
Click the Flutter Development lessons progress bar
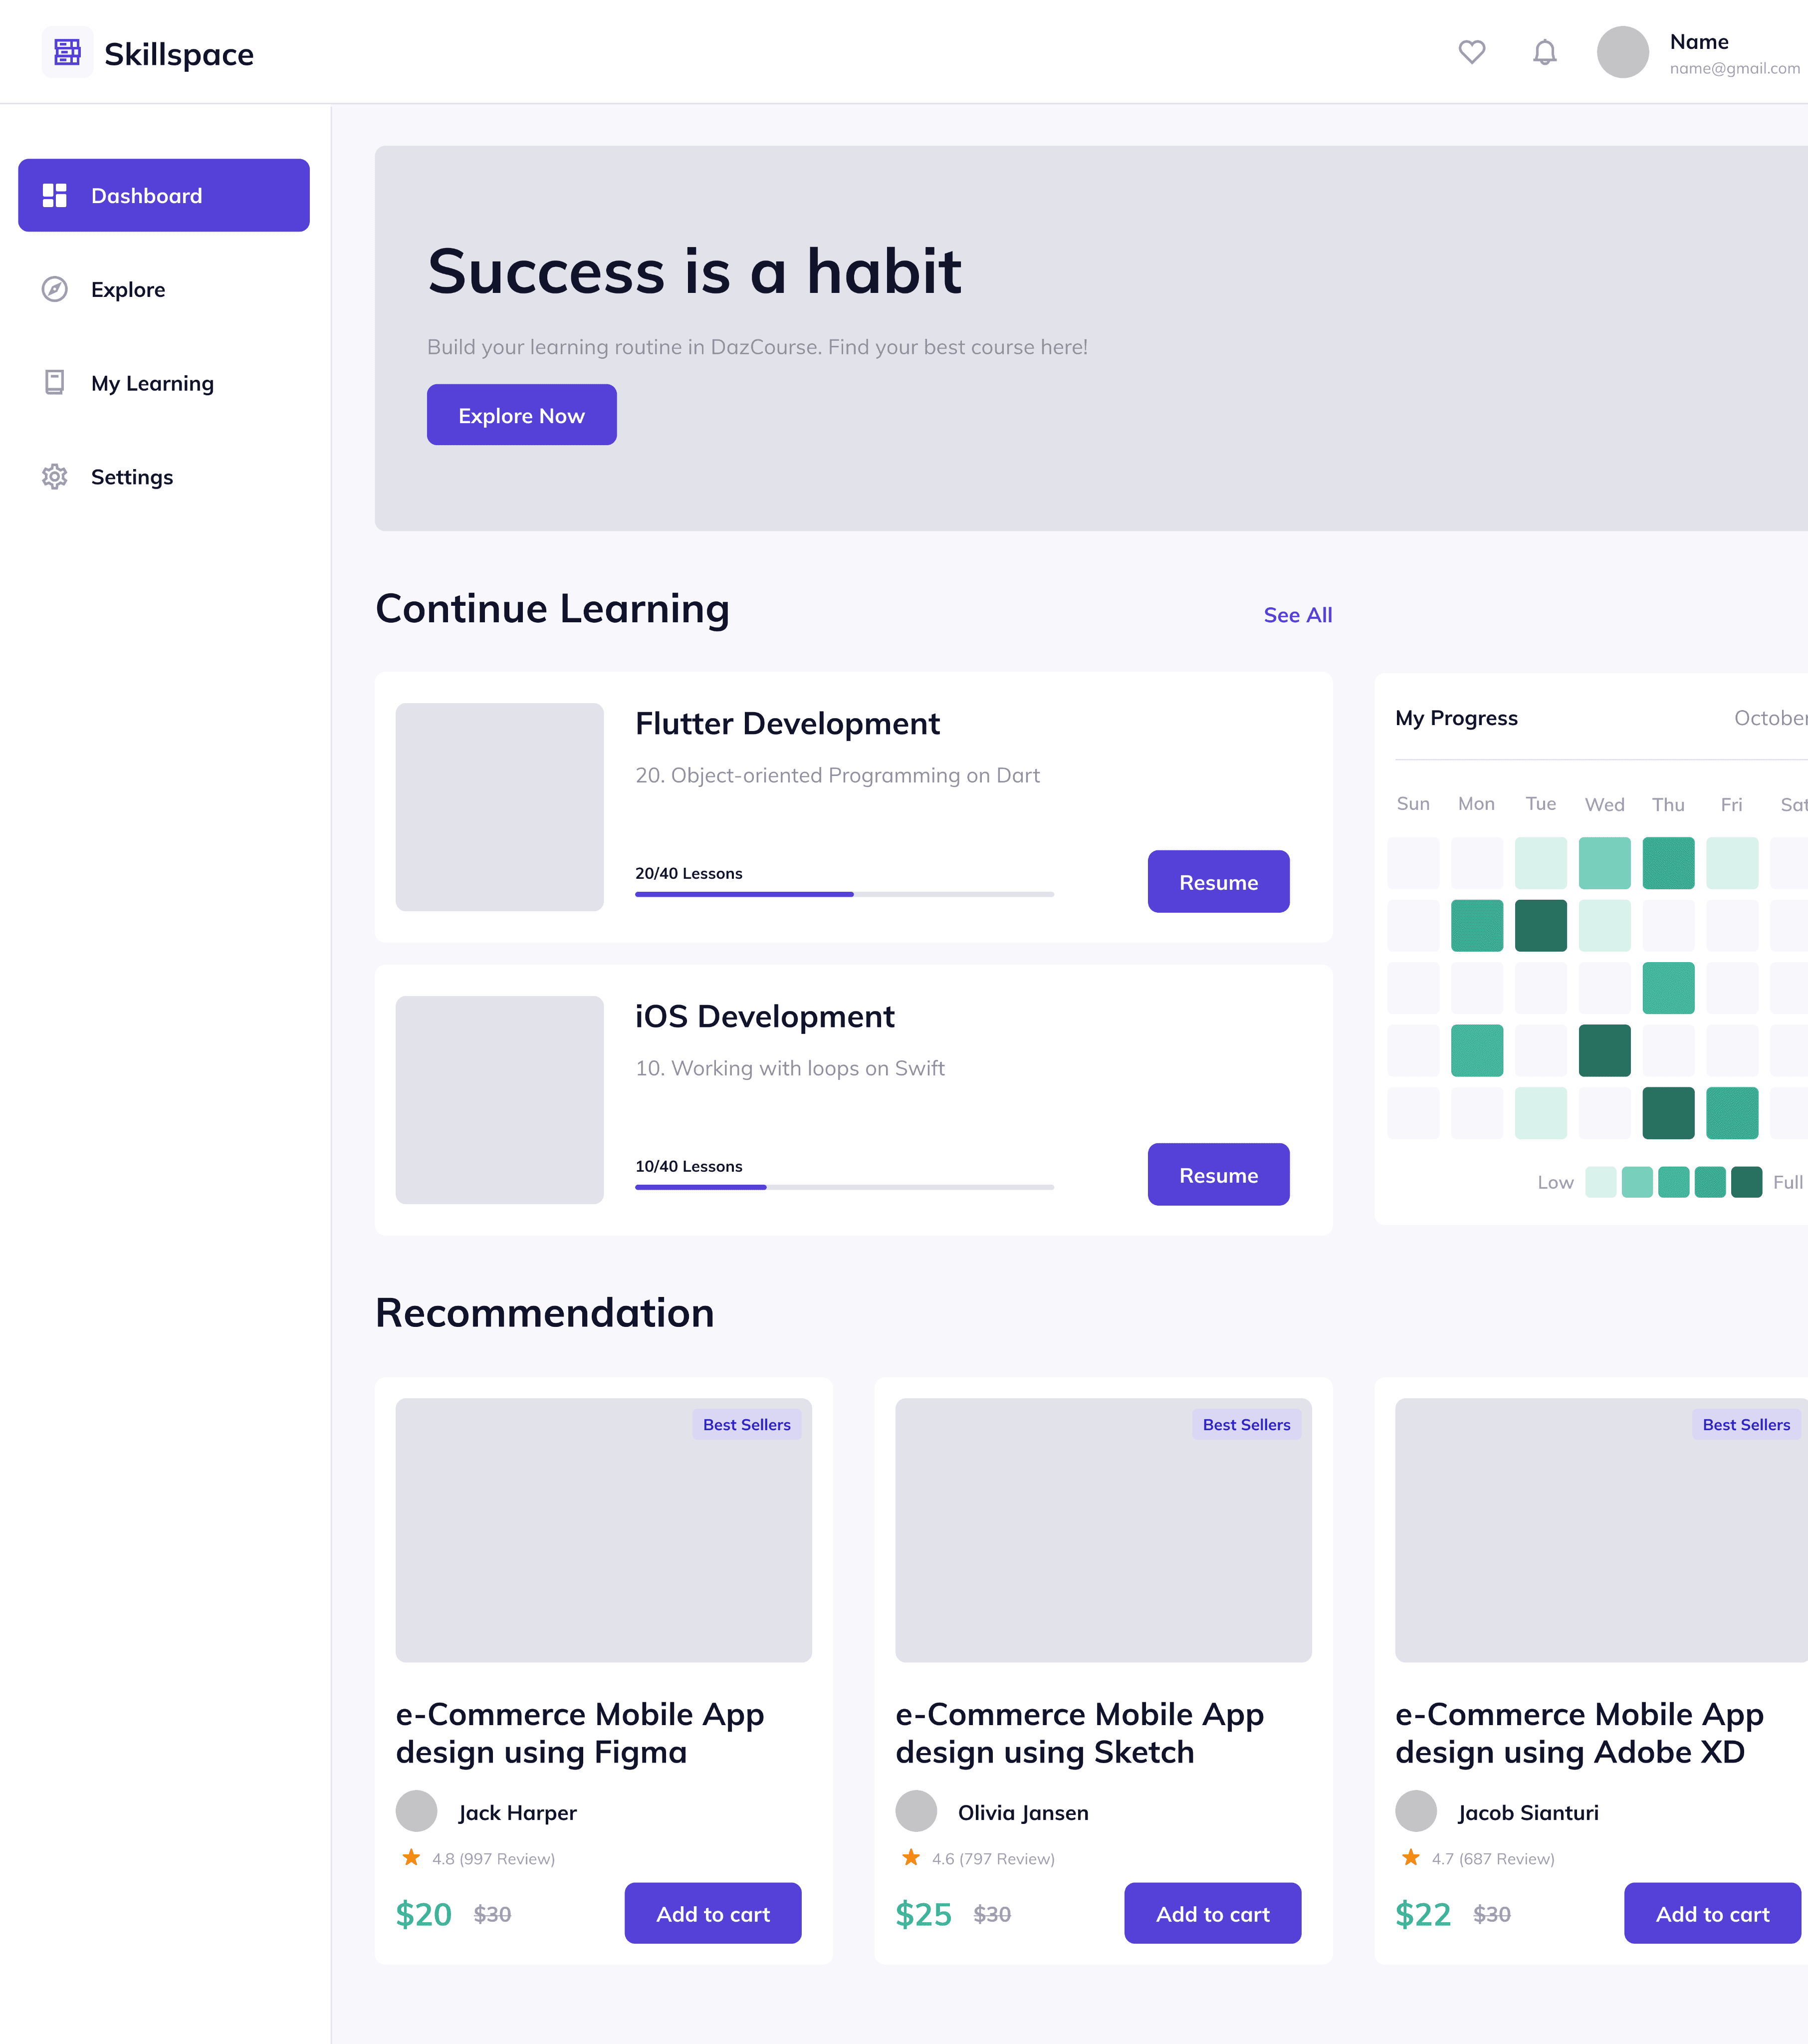tap(844, 894)
